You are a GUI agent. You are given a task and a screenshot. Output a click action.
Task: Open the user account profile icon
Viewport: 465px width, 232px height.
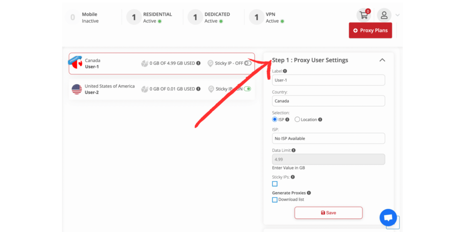click(x=384, y=15)
